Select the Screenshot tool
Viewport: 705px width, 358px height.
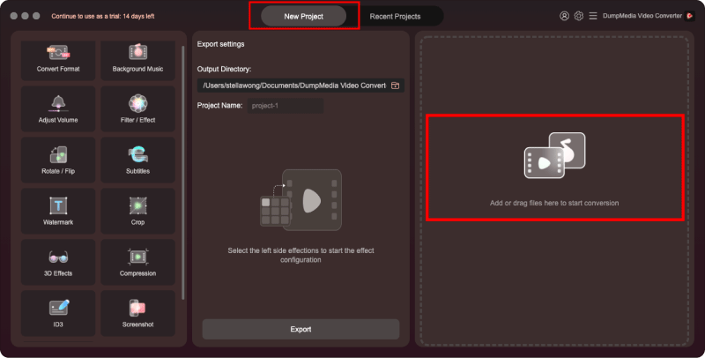coord(137,314)
